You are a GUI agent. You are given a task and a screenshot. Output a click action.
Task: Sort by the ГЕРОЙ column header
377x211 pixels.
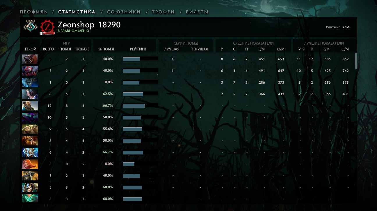31,49
